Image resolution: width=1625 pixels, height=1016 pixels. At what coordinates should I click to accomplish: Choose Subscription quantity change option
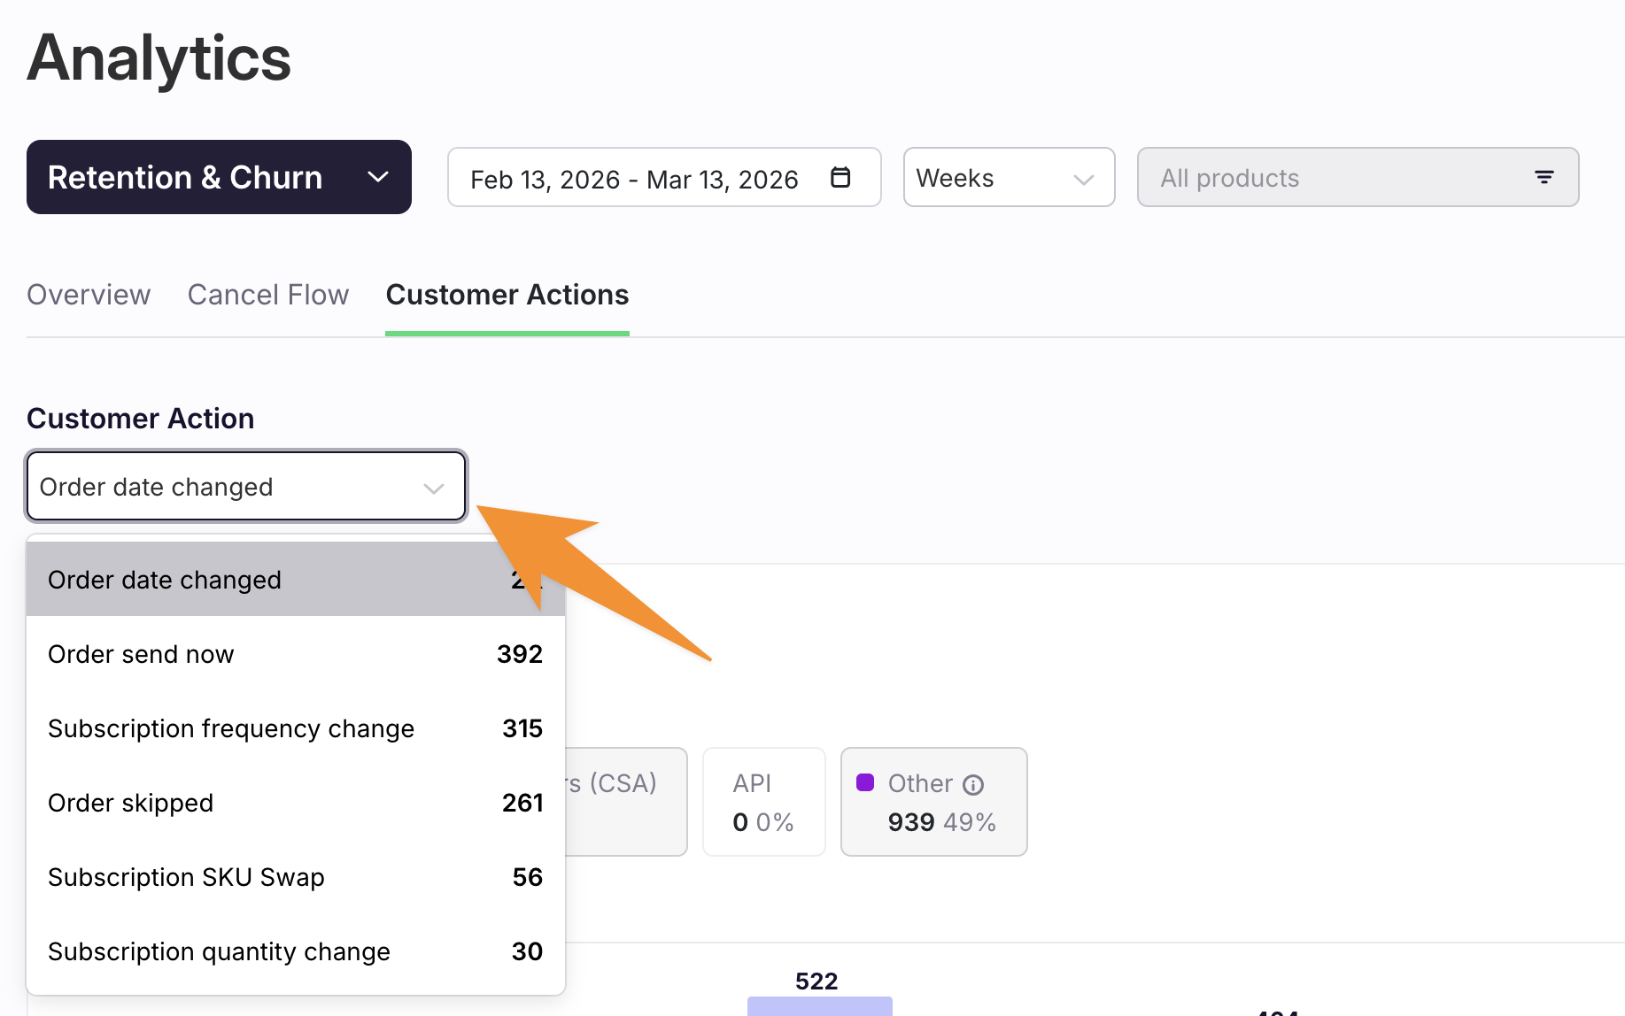pyautogui.click(x=295, y=951)
